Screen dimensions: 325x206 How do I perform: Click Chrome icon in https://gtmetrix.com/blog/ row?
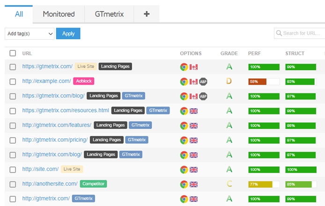pyautogui.click(x=184, y=96)
